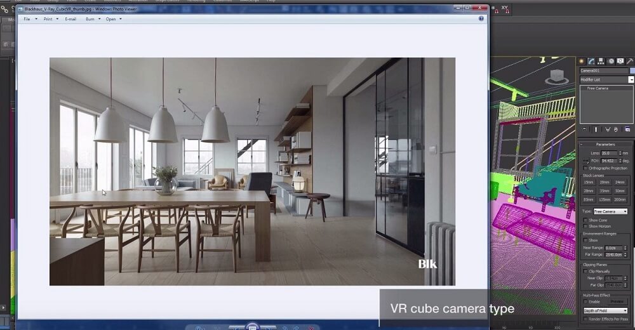
Task: Click the XY axis constraint icon
Action: [x=505, y=10]
